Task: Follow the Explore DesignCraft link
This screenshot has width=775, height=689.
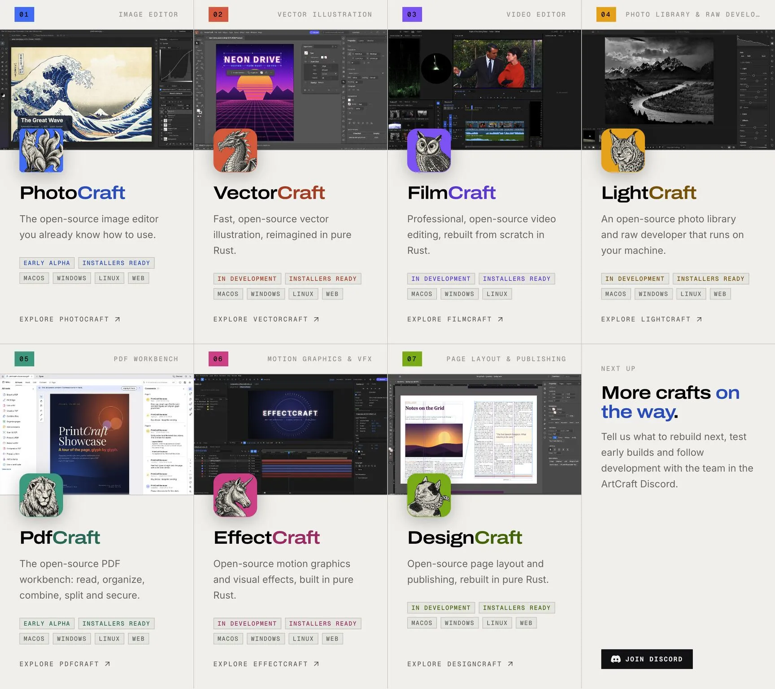Action: [460, 664]
